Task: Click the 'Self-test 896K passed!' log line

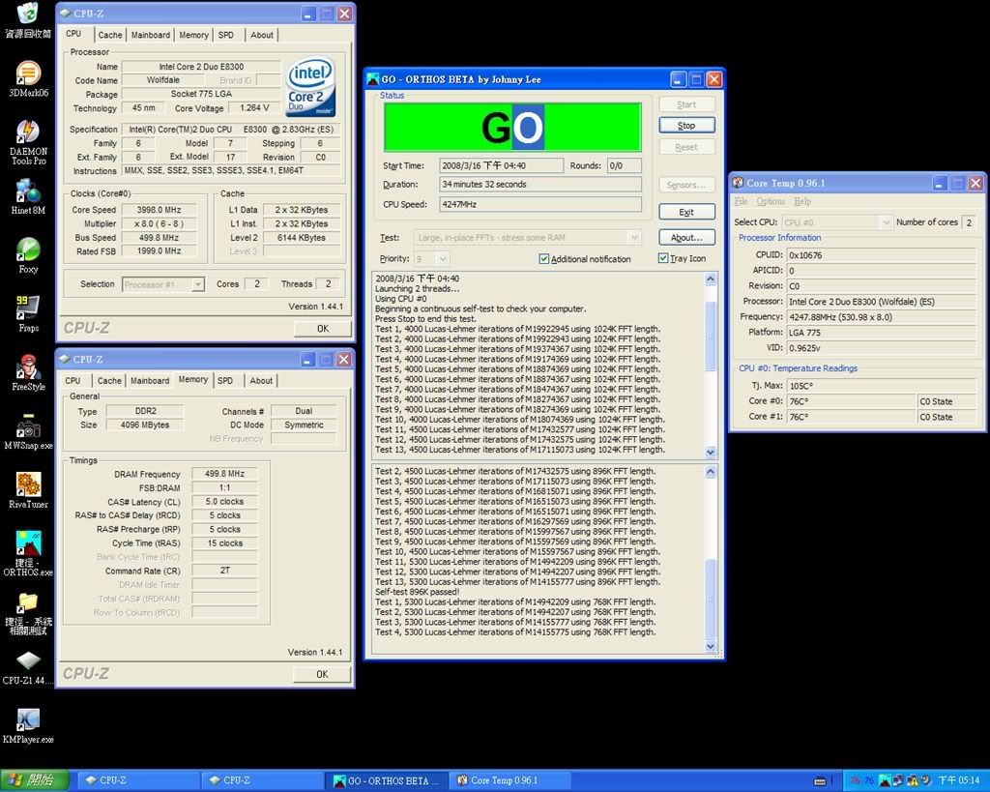Action: (418, 592)
